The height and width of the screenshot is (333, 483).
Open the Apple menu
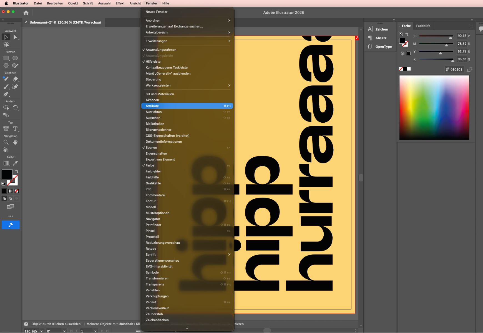6,3
